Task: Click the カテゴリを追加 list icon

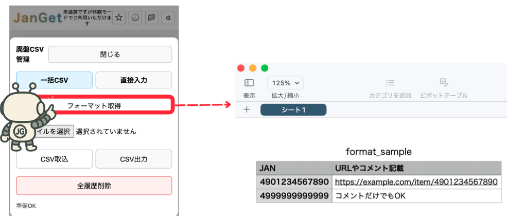Action: point(390,83)
